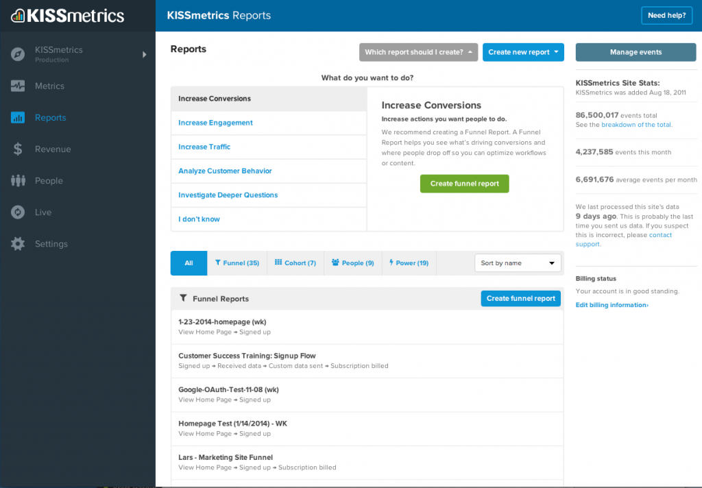
Task: Switch to the Cohort (7) tab
Action: click(x=295, y=263)
